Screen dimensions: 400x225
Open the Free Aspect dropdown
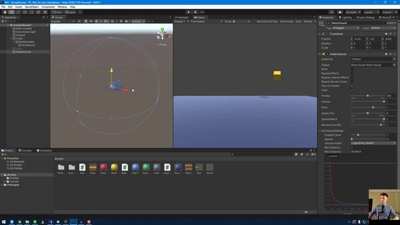coord(207,21)
